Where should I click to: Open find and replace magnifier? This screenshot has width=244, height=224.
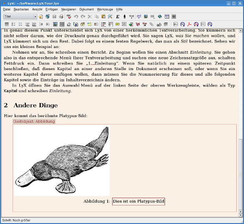click(110, 16)
